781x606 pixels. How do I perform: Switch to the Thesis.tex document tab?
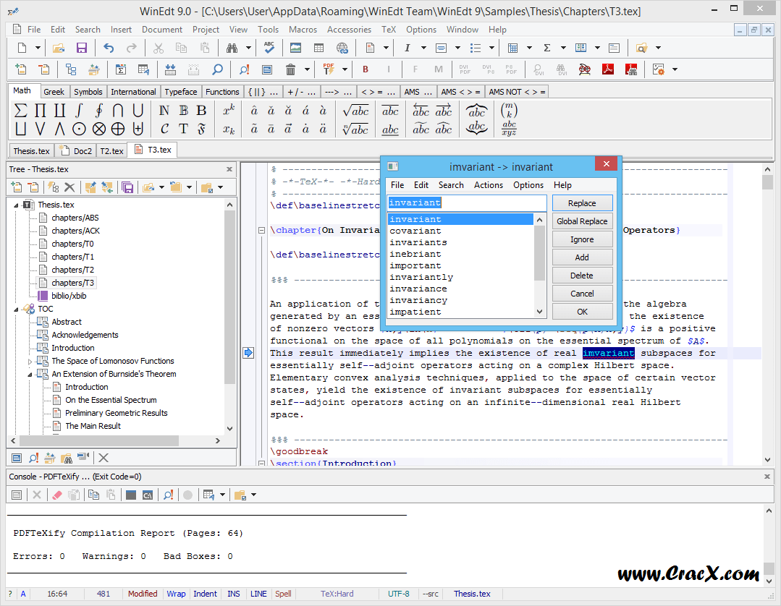tap(31, 150)
